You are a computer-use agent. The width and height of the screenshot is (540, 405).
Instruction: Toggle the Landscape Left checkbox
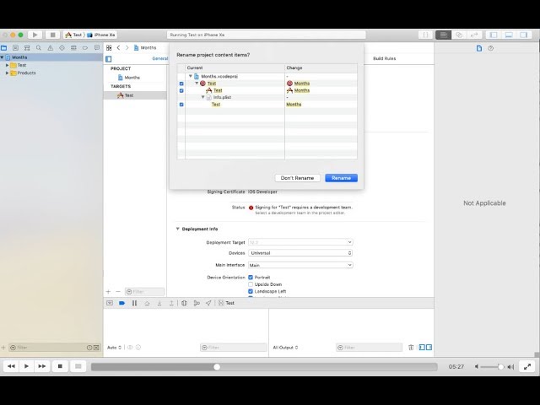tap(251, 291)
